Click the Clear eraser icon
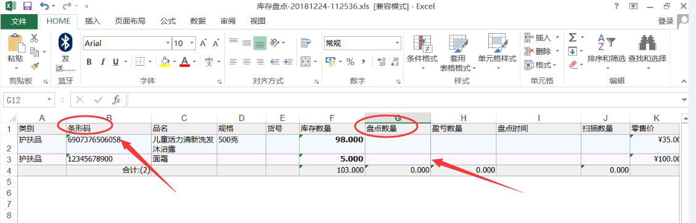The image size is (696, 223). click(x=573, y=65)
